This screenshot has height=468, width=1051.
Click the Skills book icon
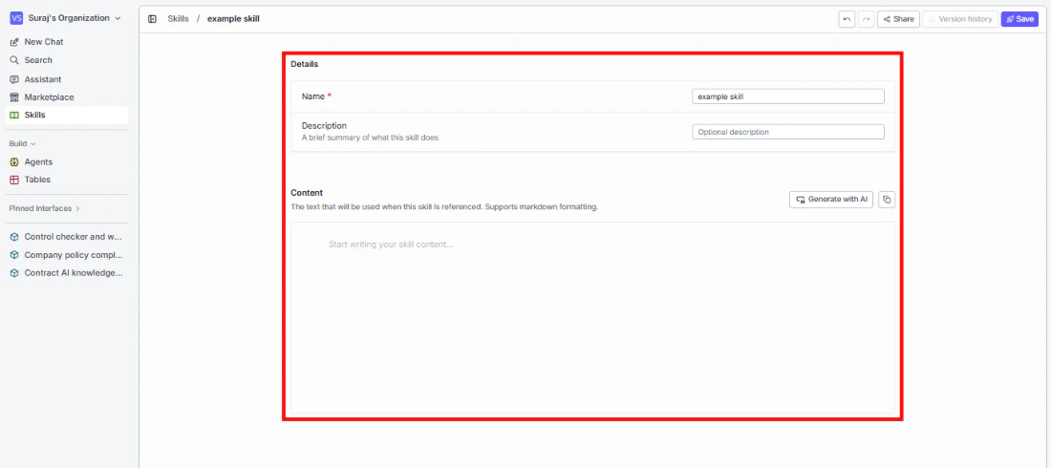(x=14, y=116)
